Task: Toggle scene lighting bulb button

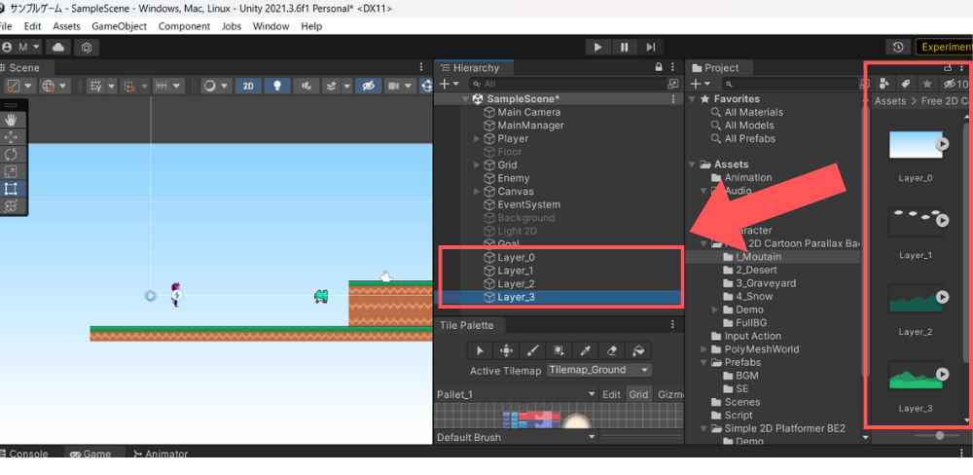Action: 277,86
